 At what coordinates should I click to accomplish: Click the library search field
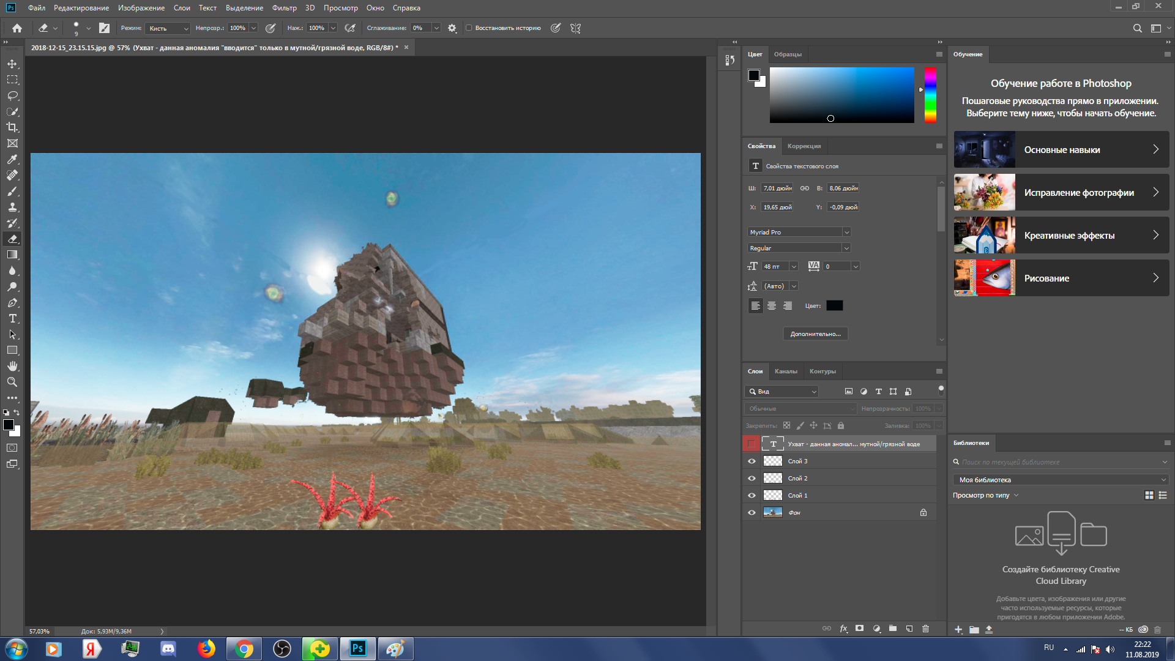pyautogui.click(x=1061, y=462)
